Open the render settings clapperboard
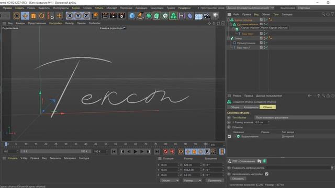335x188 pixels. pos(121,16)
